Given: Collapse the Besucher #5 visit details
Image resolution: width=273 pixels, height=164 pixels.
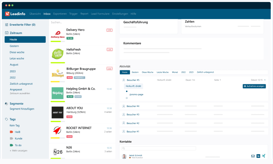Looking at the screenshot, I should coord(265,80).
